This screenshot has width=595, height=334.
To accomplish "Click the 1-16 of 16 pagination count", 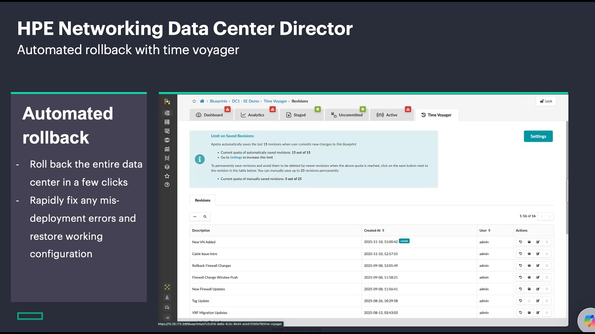I will pos(528,216).
